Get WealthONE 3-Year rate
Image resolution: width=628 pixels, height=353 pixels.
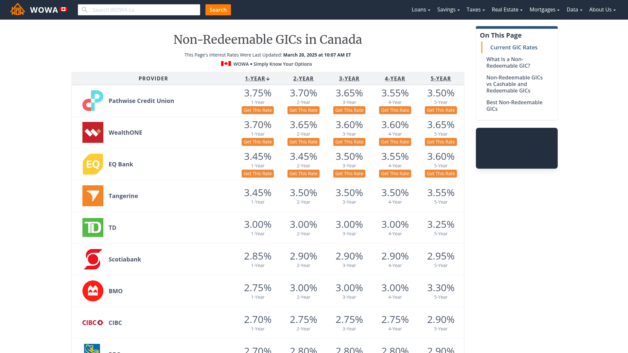pyautogui.click(x=349, y=142)
